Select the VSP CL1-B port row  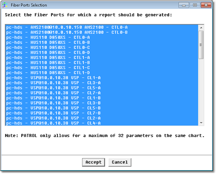point(102,98)
